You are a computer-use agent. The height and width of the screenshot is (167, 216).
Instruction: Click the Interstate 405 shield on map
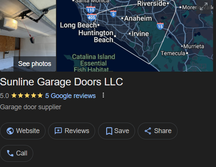[92, 17]
